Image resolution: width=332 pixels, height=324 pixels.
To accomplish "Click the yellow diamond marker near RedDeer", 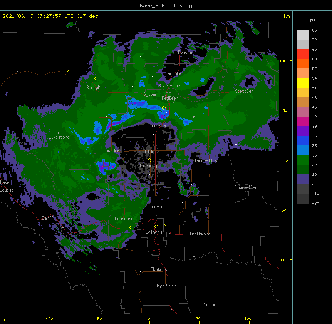I will [x=164, y=108].
